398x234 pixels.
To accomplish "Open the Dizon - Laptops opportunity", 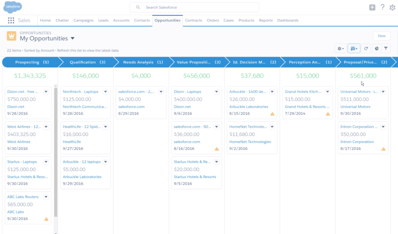I will [187, 92].
